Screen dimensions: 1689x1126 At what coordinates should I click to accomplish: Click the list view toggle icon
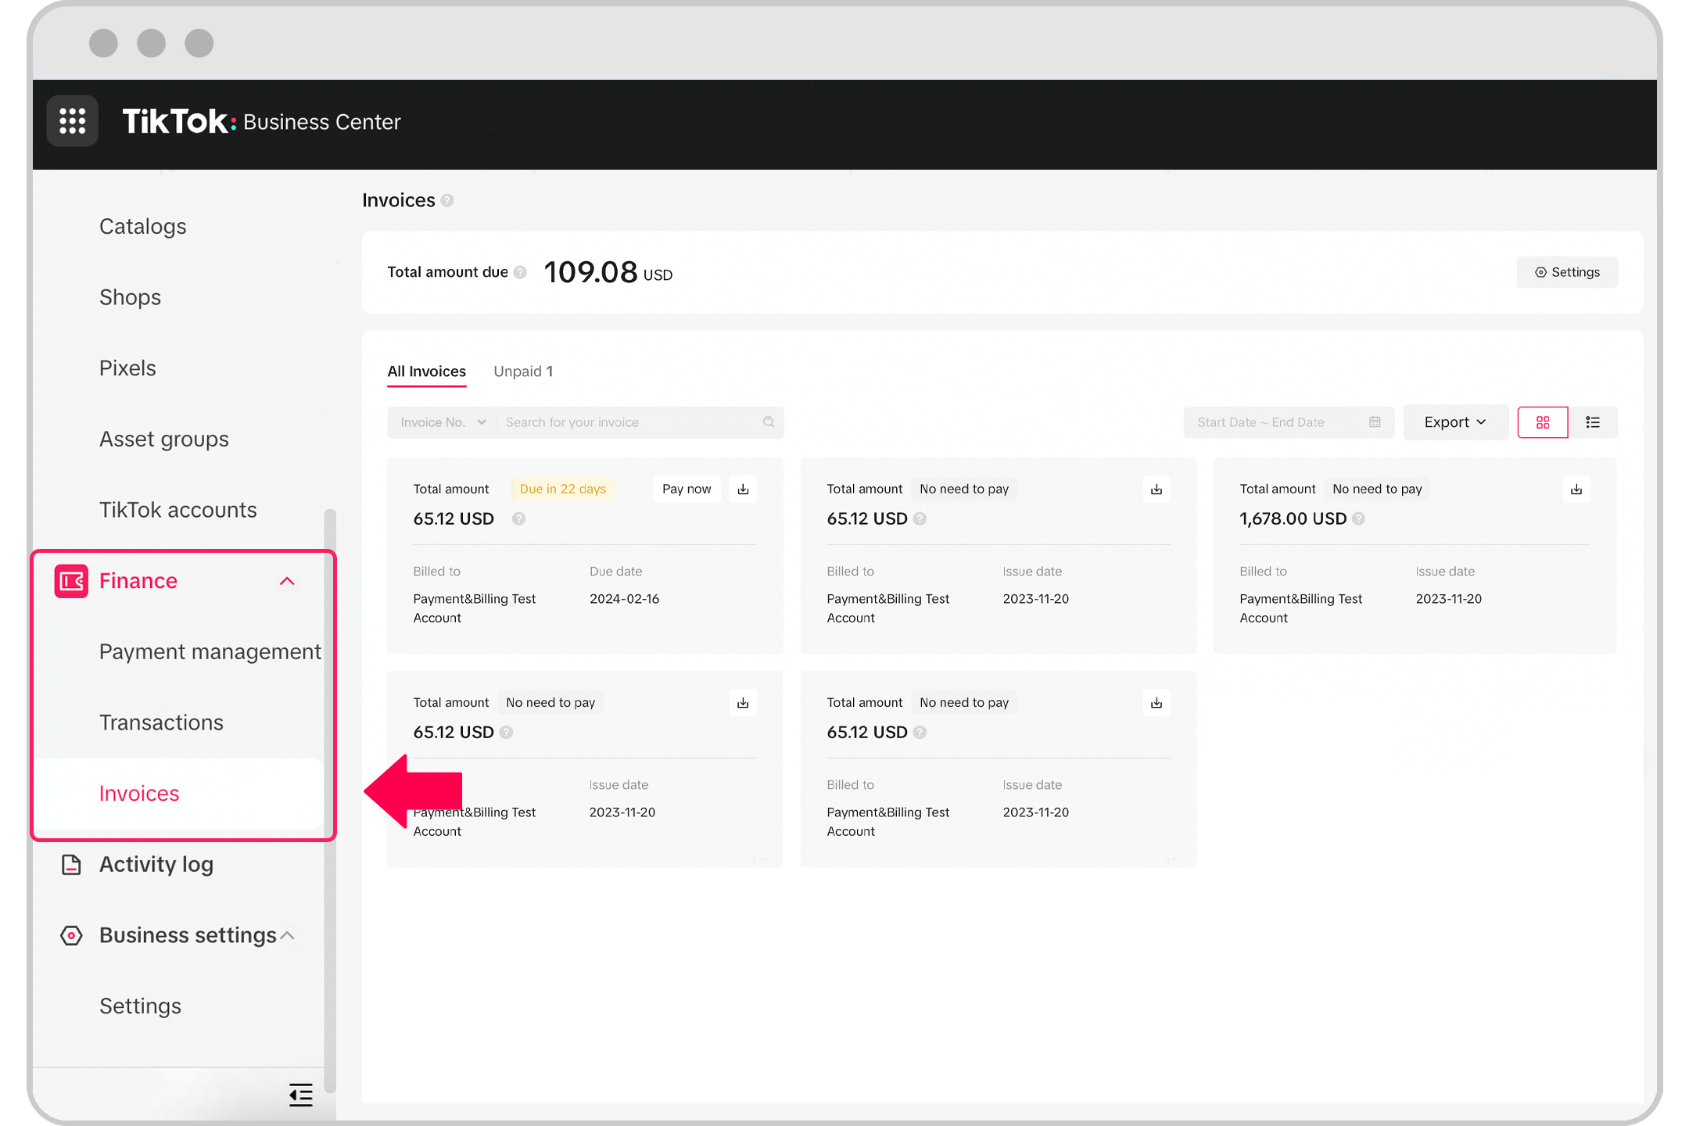tap(1592, 421)
